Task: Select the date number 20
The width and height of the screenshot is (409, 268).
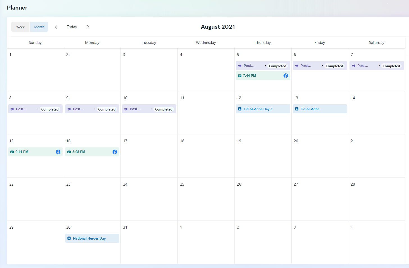Action: pos(296,141)
